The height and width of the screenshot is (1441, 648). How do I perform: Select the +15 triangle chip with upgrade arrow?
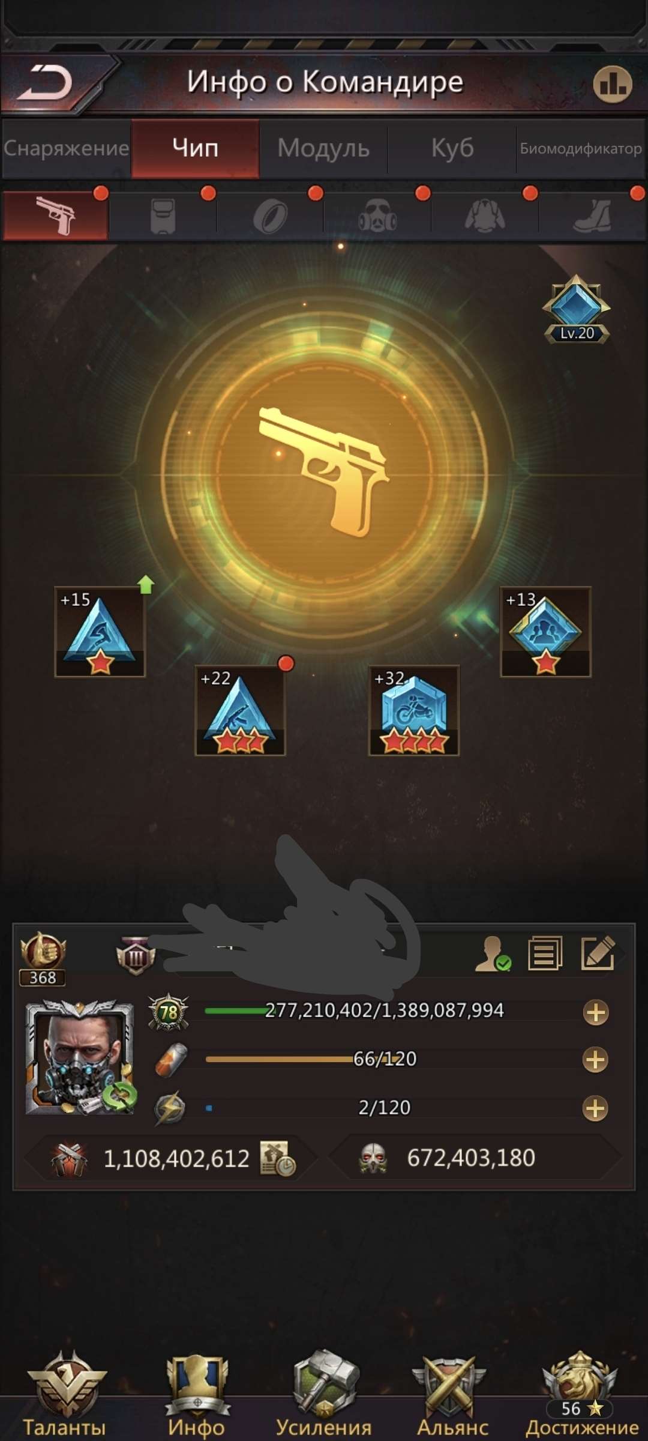(100, 632)
